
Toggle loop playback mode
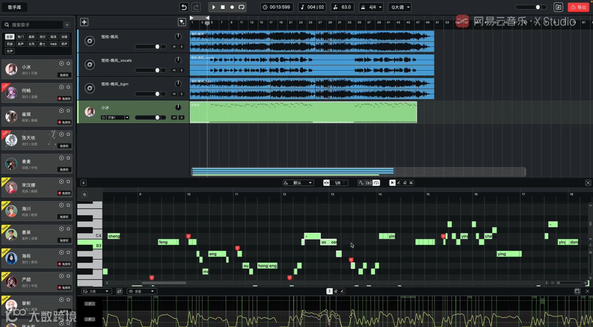tap(241, 7)
